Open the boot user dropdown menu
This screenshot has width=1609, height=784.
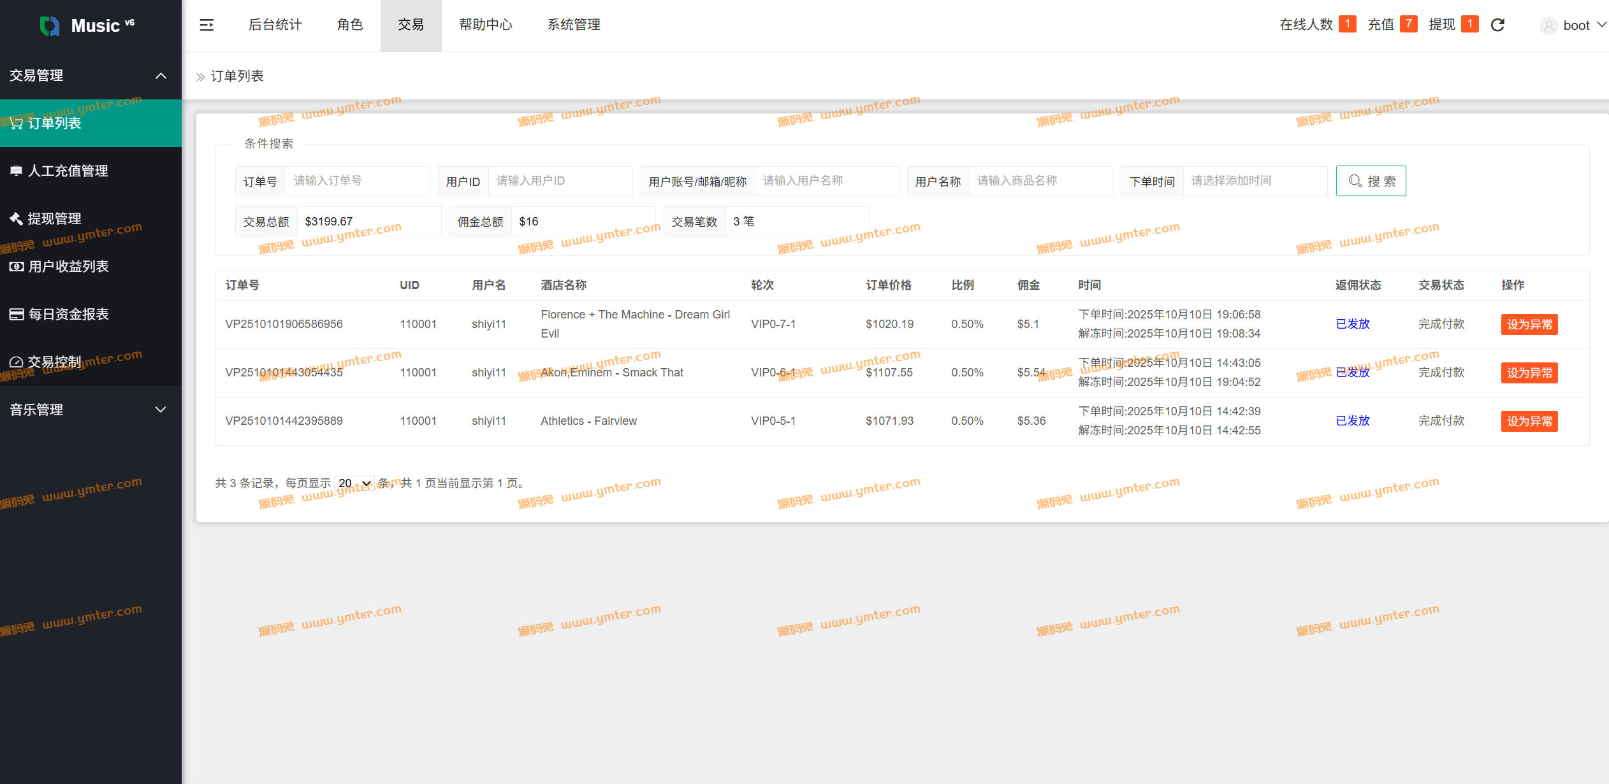tap(1576, 25)
